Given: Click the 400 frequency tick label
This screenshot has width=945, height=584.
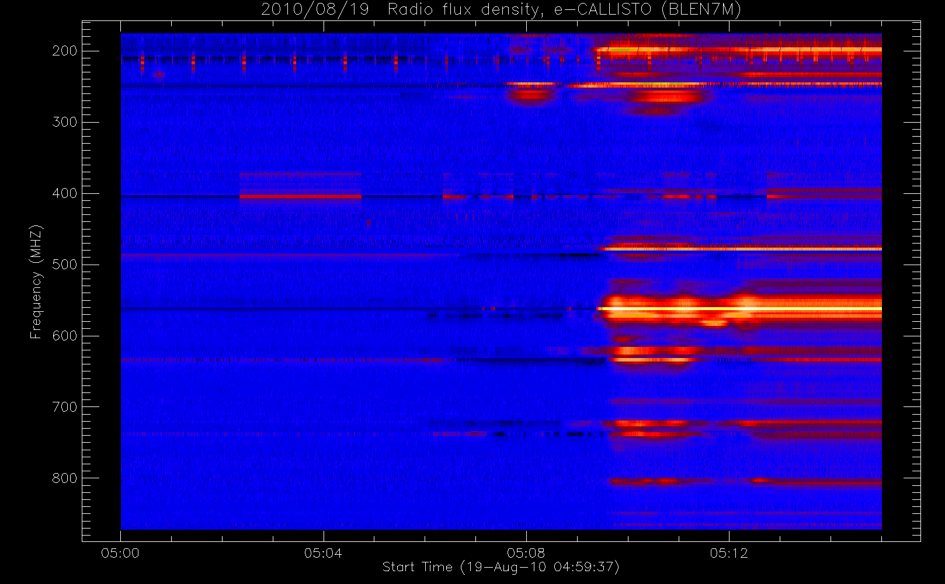Looking at the screenshot, I should coord(64,193).
